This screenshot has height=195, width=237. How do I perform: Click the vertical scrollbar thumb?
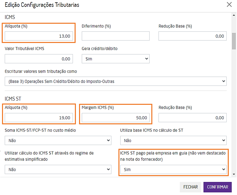[x=234, y=41]
